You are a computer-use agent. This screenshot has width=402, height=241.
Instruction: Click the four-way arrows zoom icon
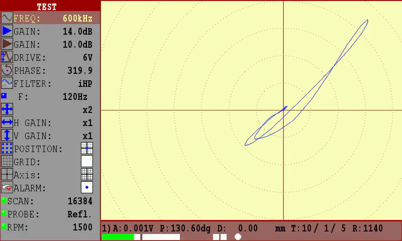[7, 109]
